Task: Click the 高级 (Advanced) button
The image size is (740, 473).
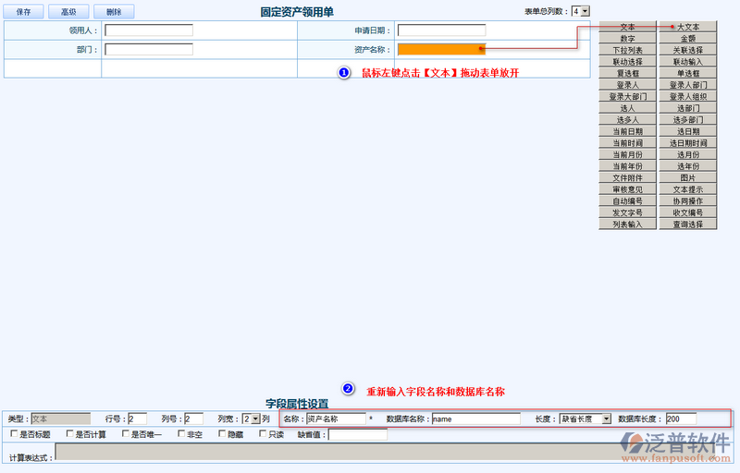Action: (68, 12)
